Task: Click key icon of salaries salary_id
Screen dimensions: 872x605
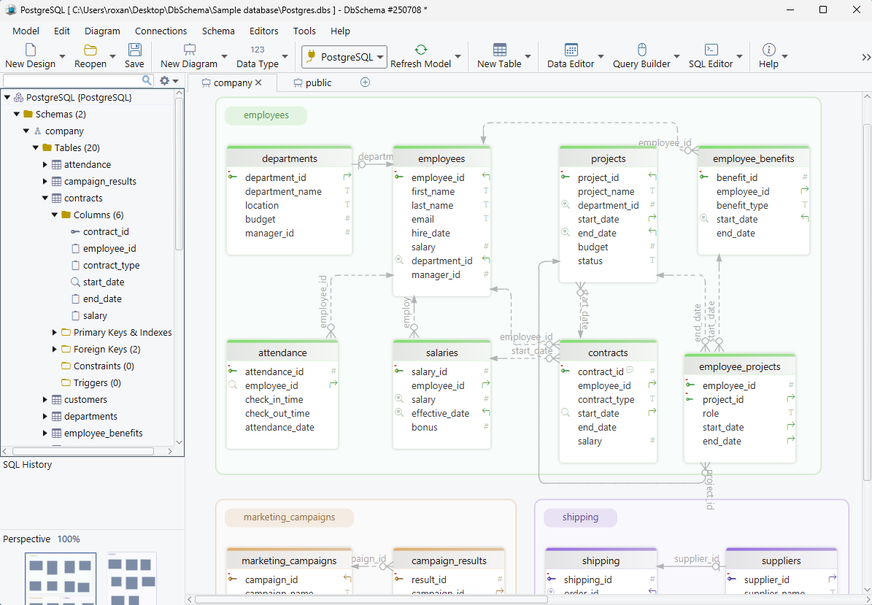Action: pyautogui.click(x=398, y=371)
